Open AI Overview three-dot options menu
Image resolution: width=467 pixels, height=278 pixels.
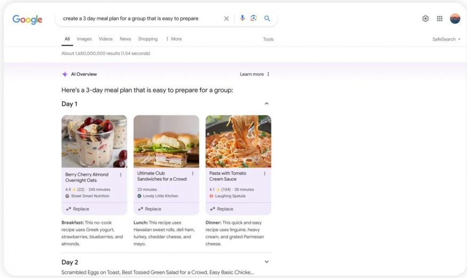click(268, 74)
